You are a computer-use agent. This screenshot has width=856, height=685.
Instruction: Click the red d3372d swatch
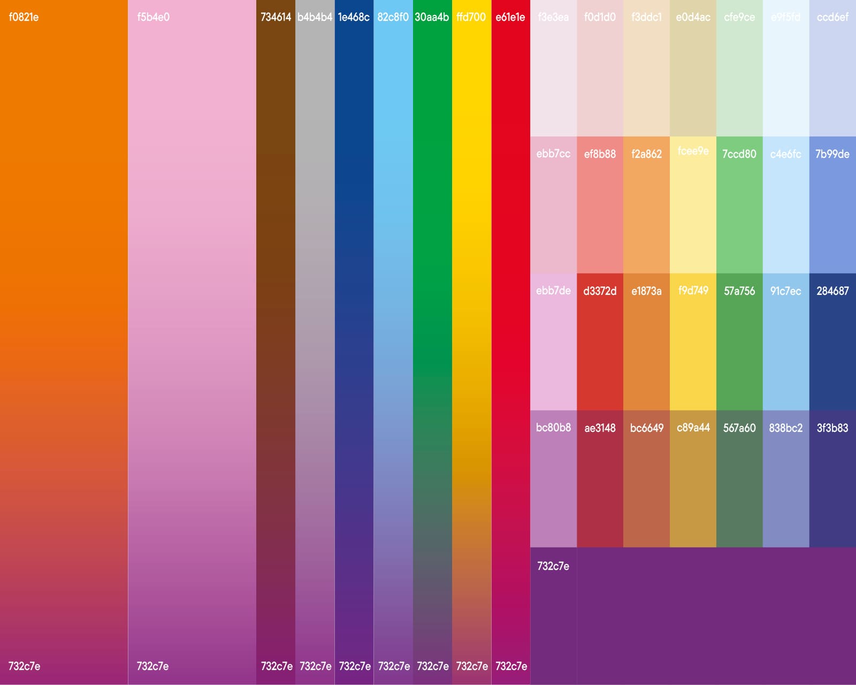coord(600,342)
